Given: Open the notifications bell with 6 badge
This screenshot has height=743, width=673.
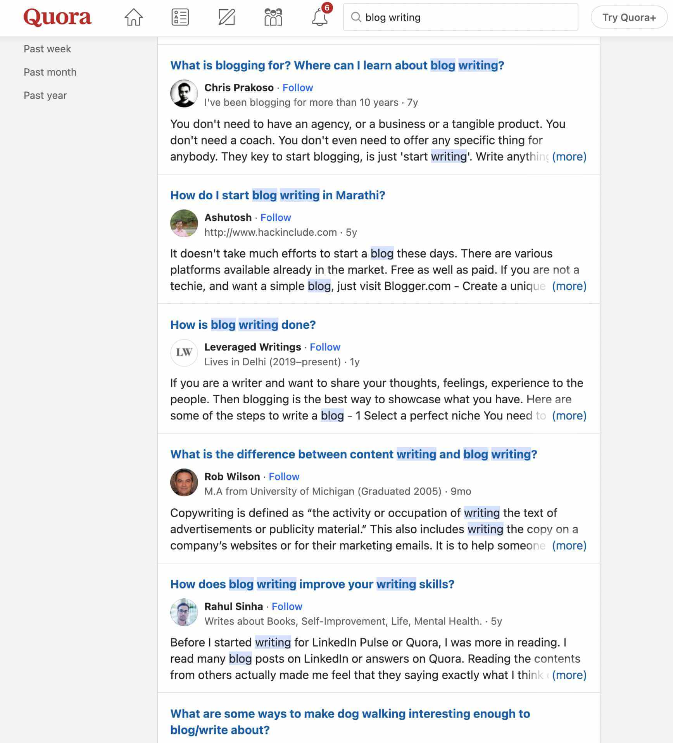Looking at the screenshot, I should click(x=320, y=17).
